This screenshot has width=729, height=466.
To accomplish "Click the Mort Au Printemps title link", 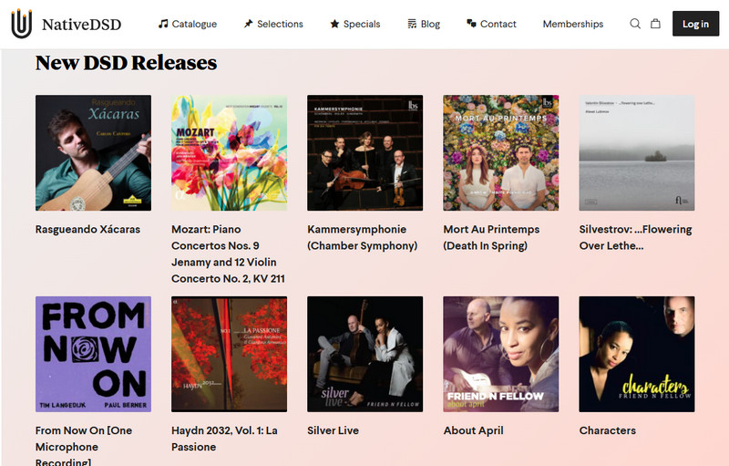I will pyautogui.click(x=491, y=238).
